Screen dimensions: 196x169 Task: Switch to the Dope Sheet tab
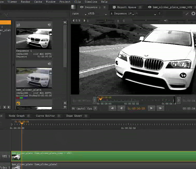pyautogui.click(x=74, y=116)
